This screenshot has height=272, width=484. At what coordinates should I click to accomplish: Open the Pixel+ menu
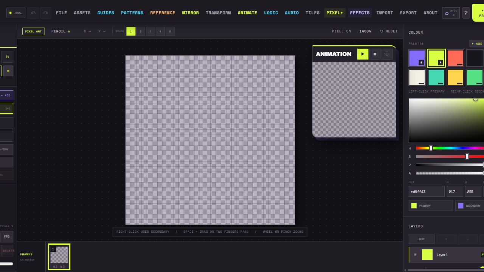point(335,13)
